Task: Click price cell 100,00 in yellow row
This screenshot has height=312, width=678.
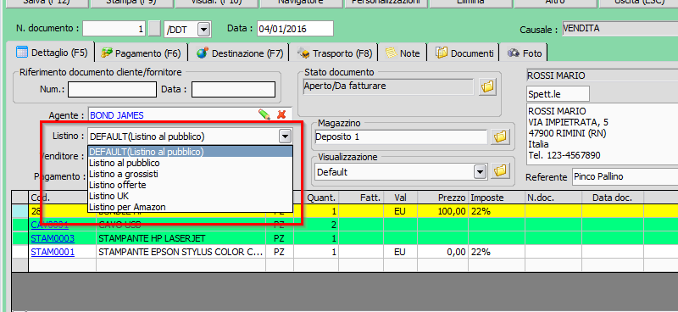Action: 442,212
